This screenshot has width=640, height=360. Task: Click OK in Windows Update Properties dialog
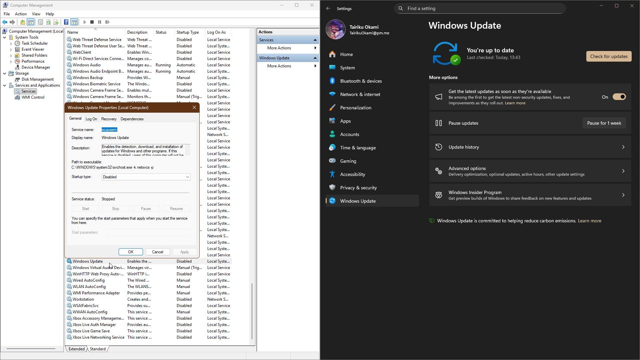click(131, 252)
